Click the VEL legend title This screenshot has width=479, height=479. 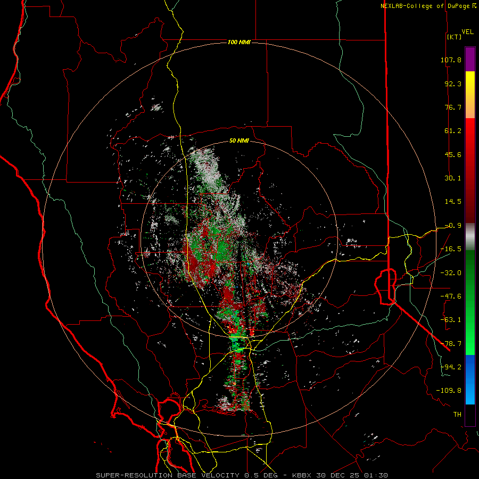click(x=467, y=31)
